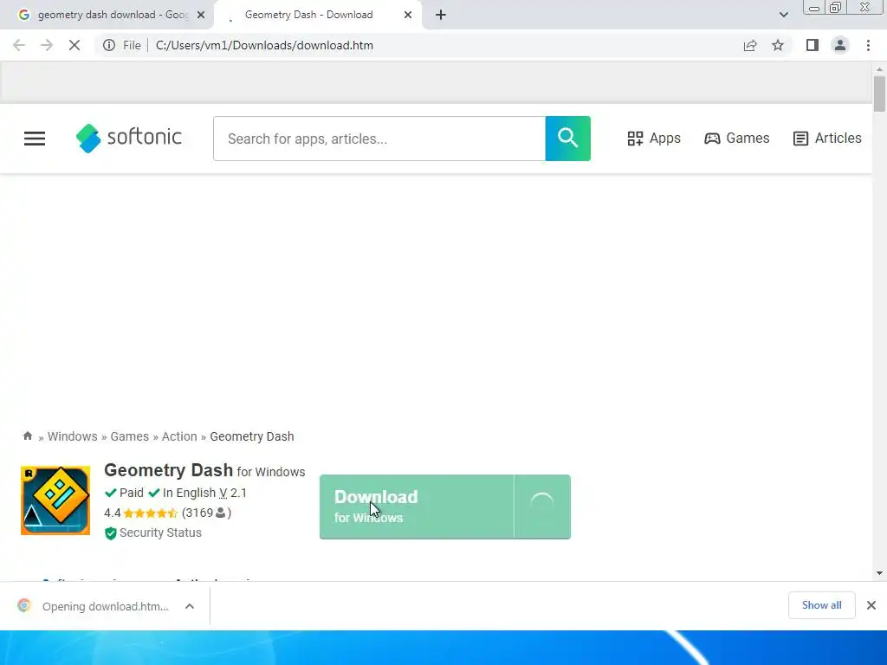887x665 pixels.
Task: Share this page icon
Action: tap(750, 45)
